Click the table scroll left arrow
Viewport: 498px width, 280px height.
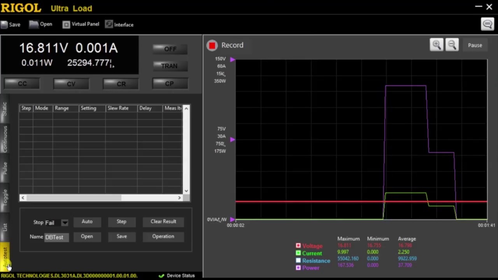click(x=23, y=198)
